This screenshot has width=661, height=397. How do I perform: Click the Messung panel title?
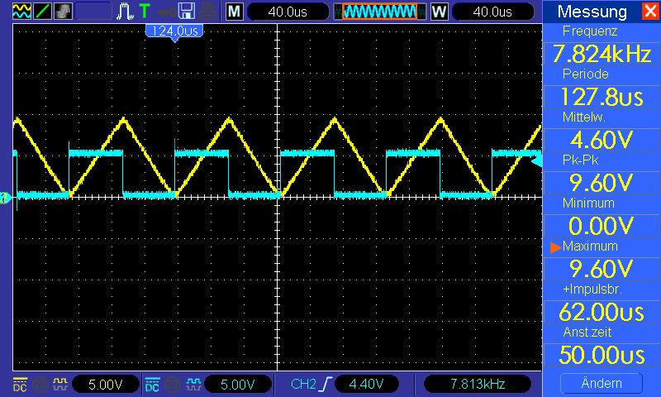tap(592, 12)
